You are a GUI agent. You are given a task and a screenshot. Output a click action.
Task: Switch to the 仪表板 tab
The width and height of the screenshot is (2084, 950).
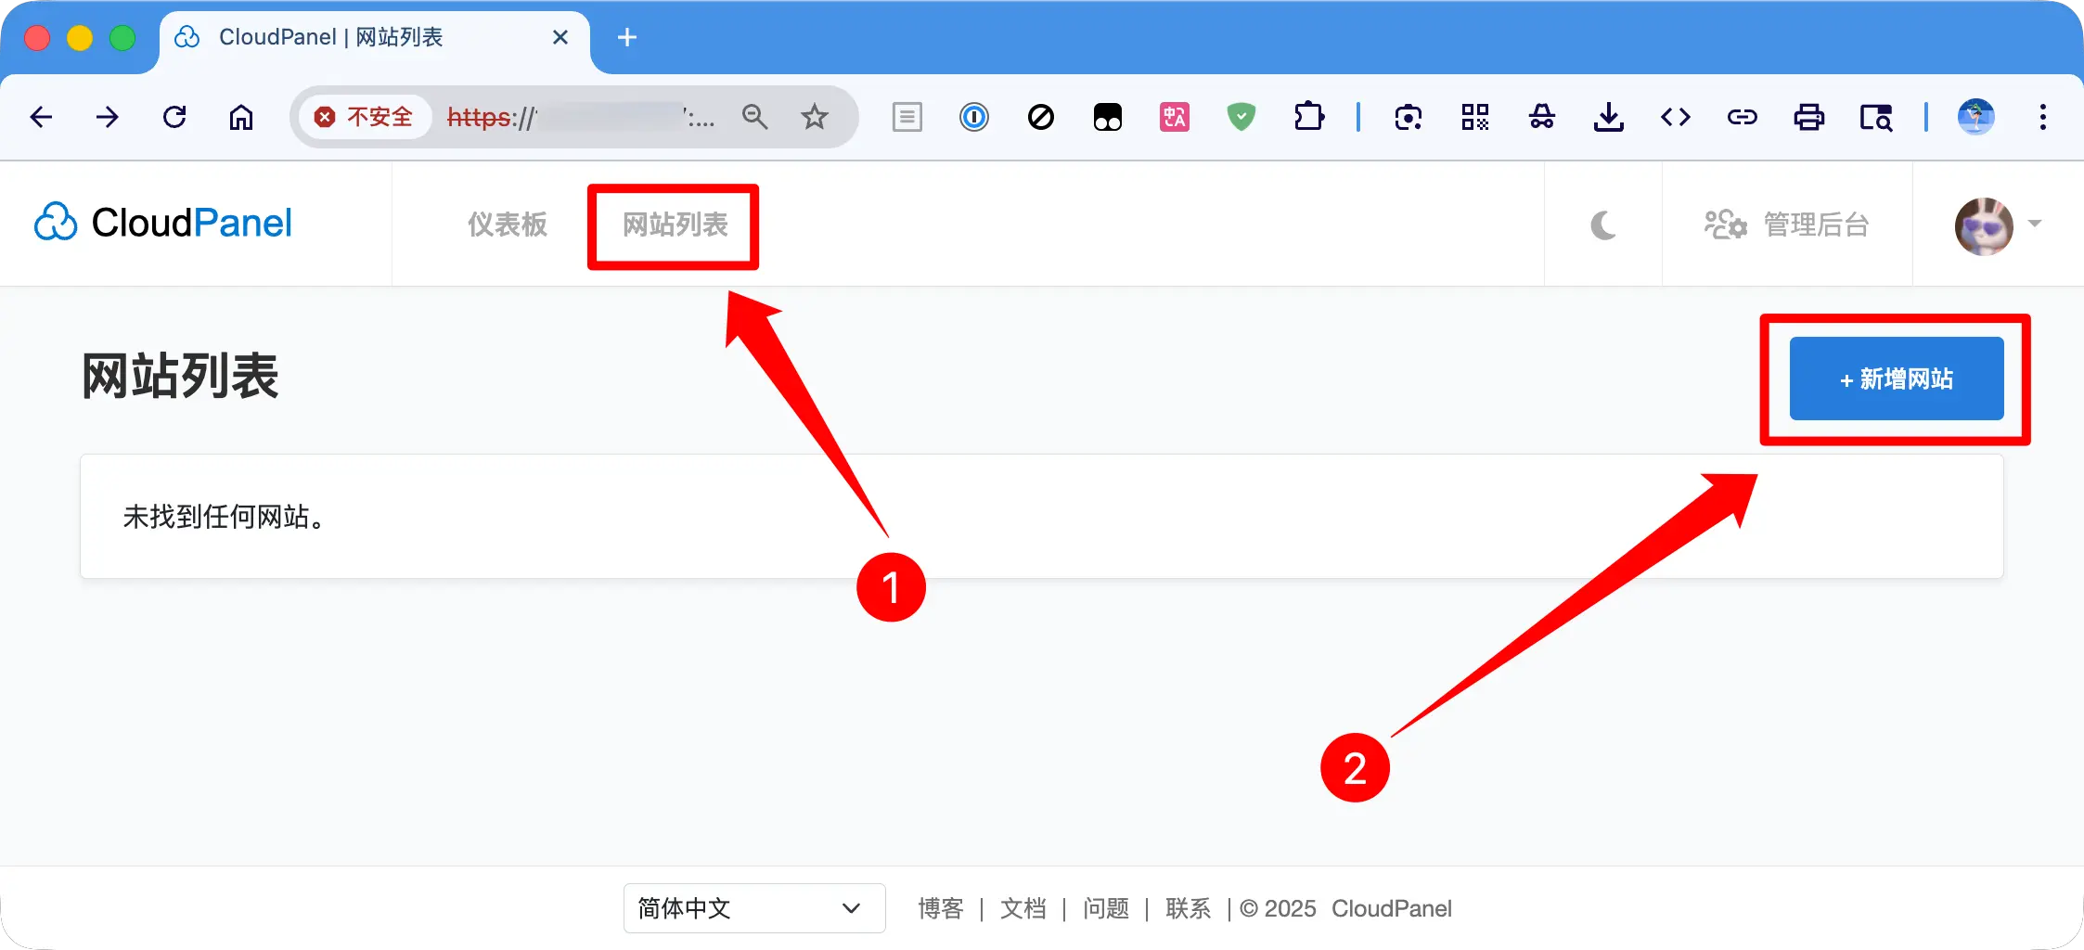coord(507,225)
